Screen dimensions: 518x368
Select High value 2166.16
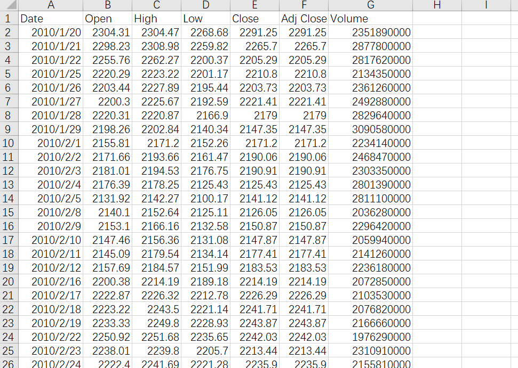click(x=157, y=226)
